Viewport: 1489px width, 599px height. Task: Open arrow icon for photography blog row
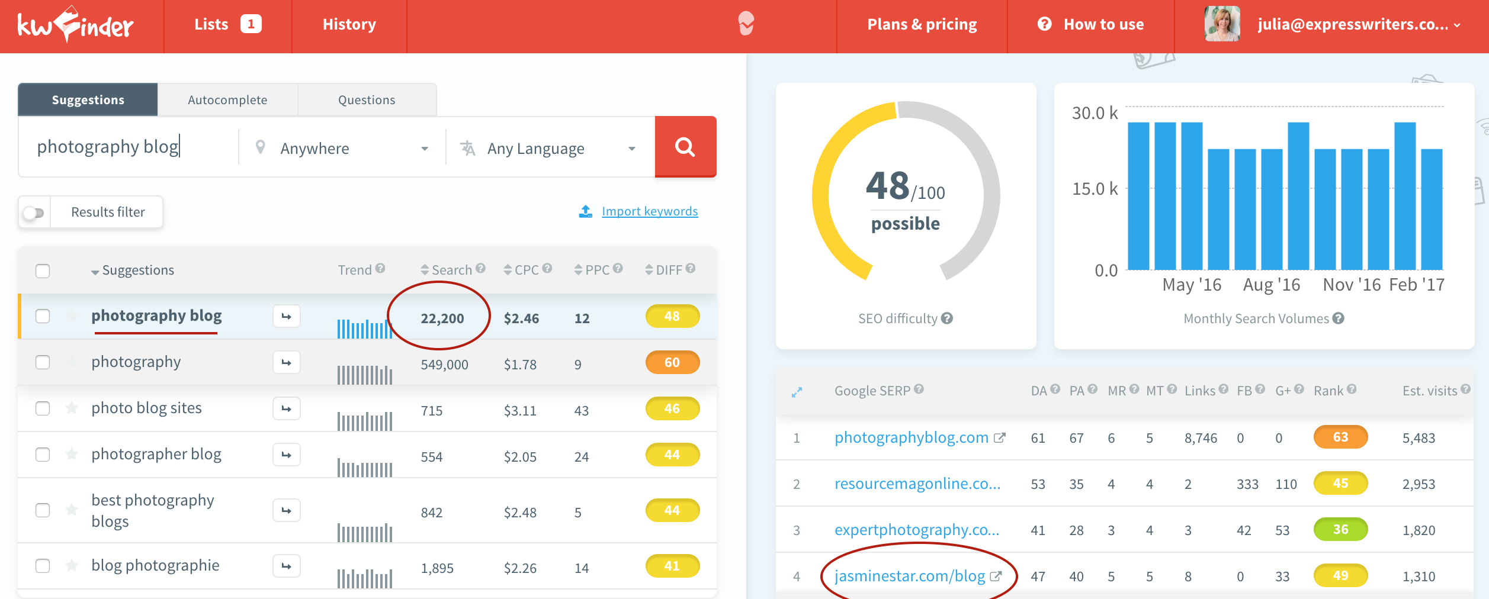287,316
